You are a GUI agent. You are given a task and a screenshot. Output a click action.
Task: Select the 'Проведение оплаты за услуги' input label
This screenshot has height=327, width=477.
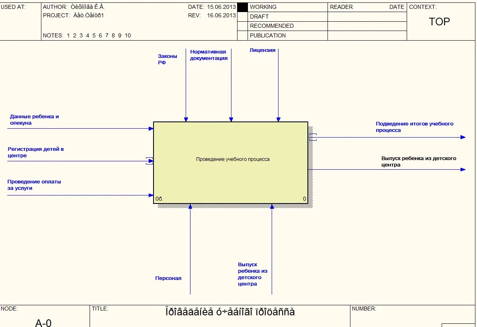(34, 185)
